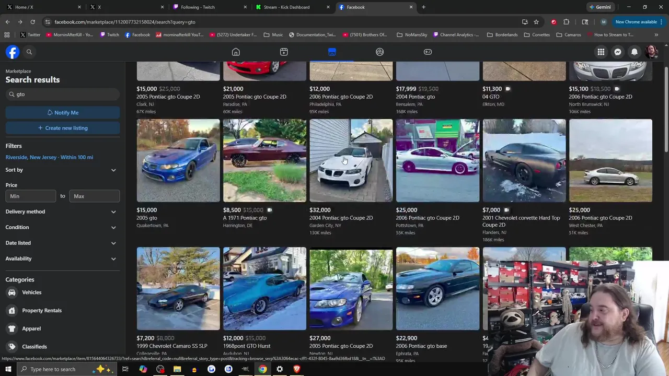
Task: Open Task View on the taskbar
Action: coord(125,369)
